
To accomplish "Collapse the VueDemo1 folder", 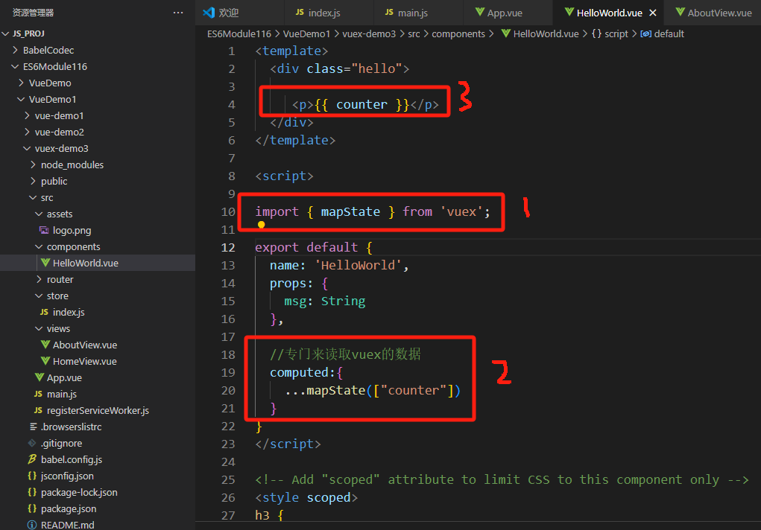I will point(22,100).
